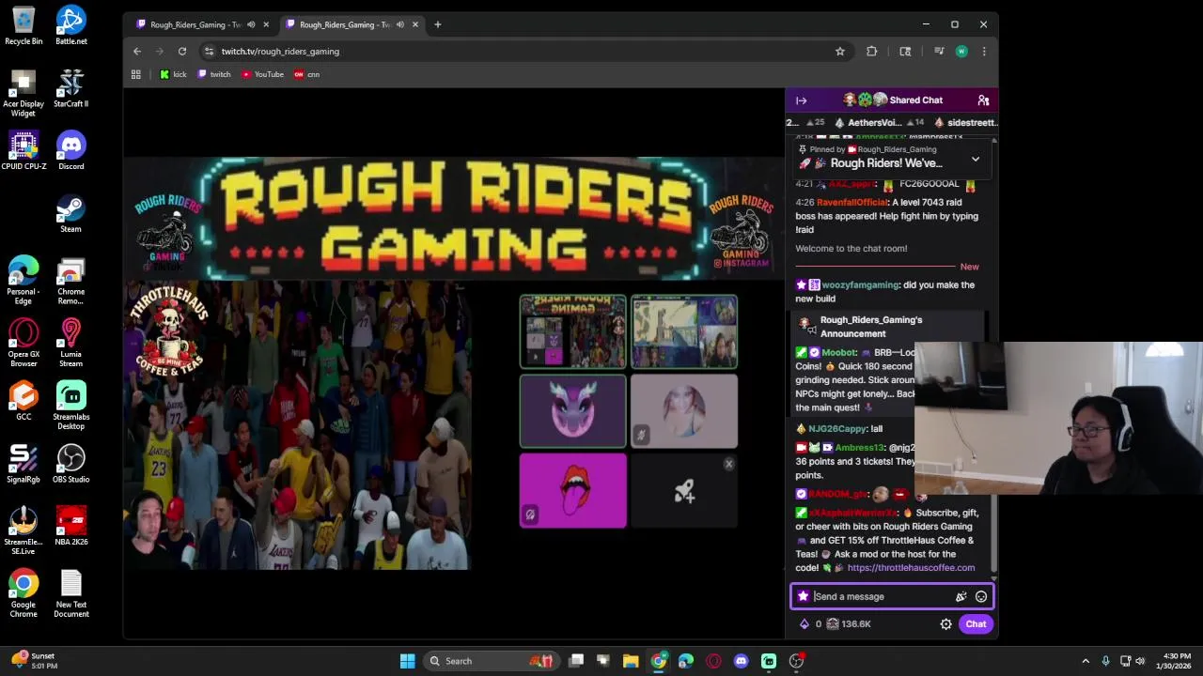This screenshot has width=1203, height=676.
Task: Open Windows Start menu
Action: 407,661
